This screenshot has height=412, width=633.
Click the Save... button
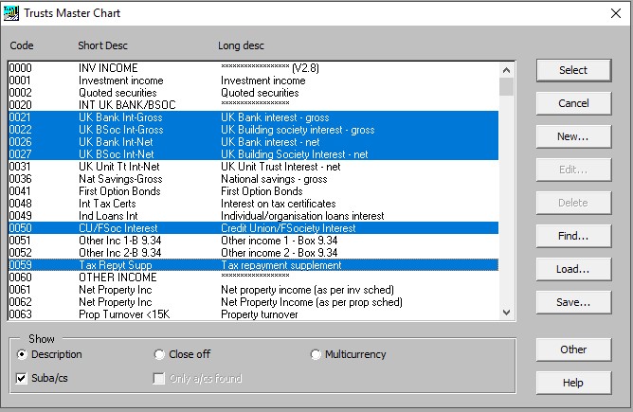(573, 302)
